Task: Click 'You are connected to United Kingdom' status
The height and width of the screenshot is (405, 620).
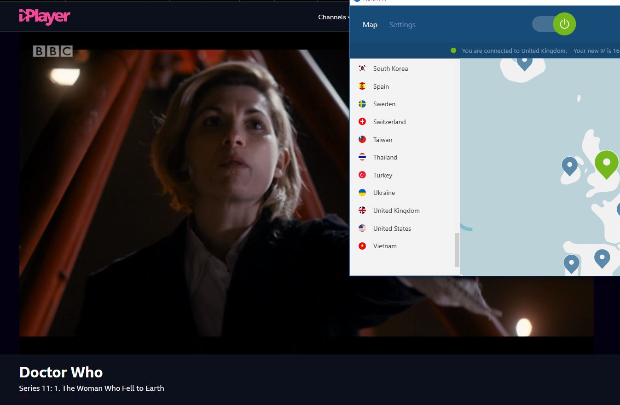Action: point(514,51)
